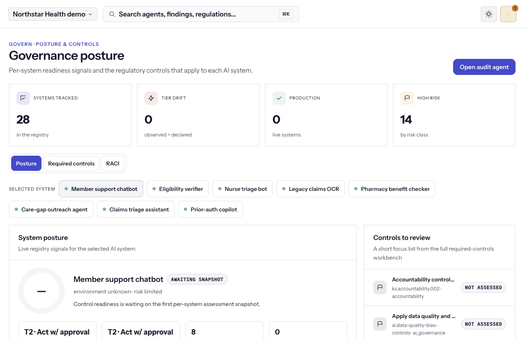Click 'environment unknown · risk limited' text
This screenshot has width=528, height=339.
(118, 291)
